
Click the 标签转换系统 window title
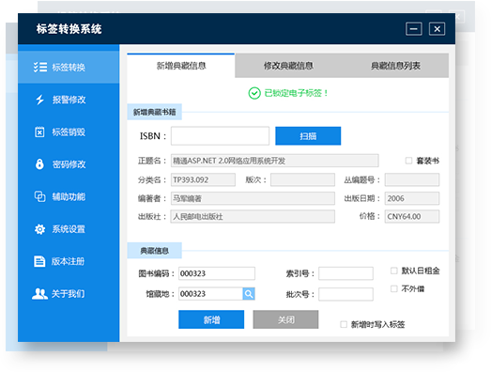pyautogui.click(x=69, y=29)
